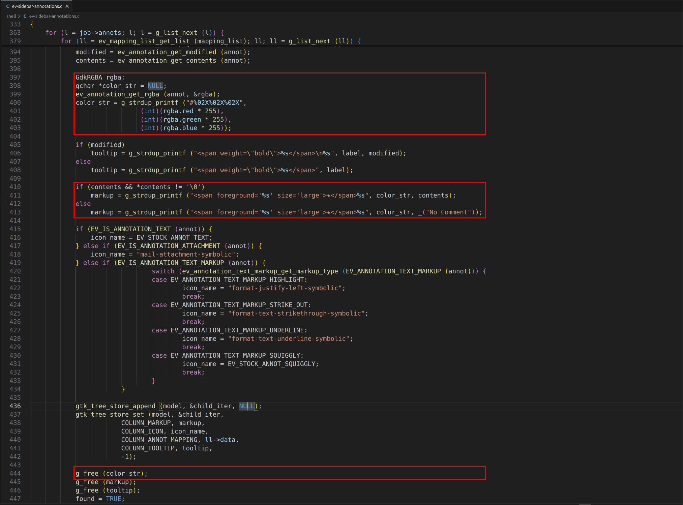Jump to sticky line 379 mapping_list loop

211,41
